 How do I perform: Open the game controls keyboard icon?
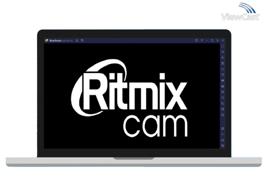[x=223, y=69]
